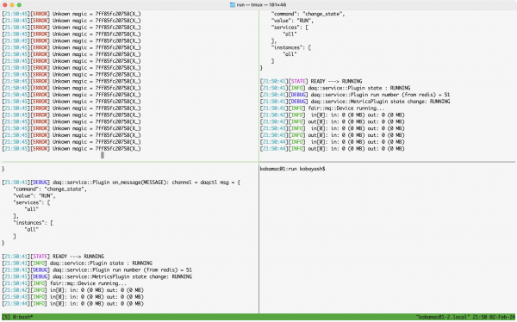Click the cursor block below the ERROR lines
The image size is (517, 322).
103,155
